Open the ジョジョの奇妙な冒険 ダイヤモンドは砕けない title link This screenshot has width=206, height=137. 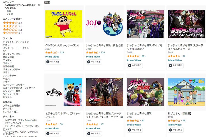click(x=144, y=47)
